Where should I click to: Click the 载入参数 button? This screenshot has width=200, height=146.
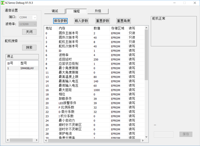[x=81, y=21]
